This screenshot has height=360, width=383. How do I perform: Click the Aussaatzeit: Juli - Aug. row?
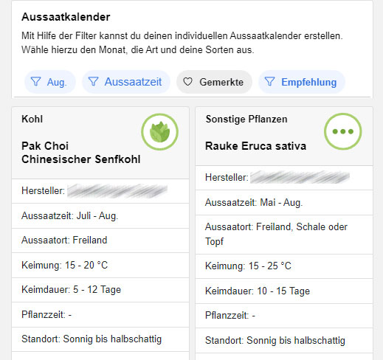100,216
